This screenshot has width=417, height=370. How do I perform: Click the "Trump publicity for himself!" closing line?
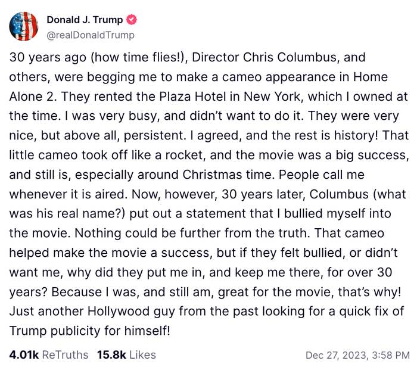click(x=89, y=329)
